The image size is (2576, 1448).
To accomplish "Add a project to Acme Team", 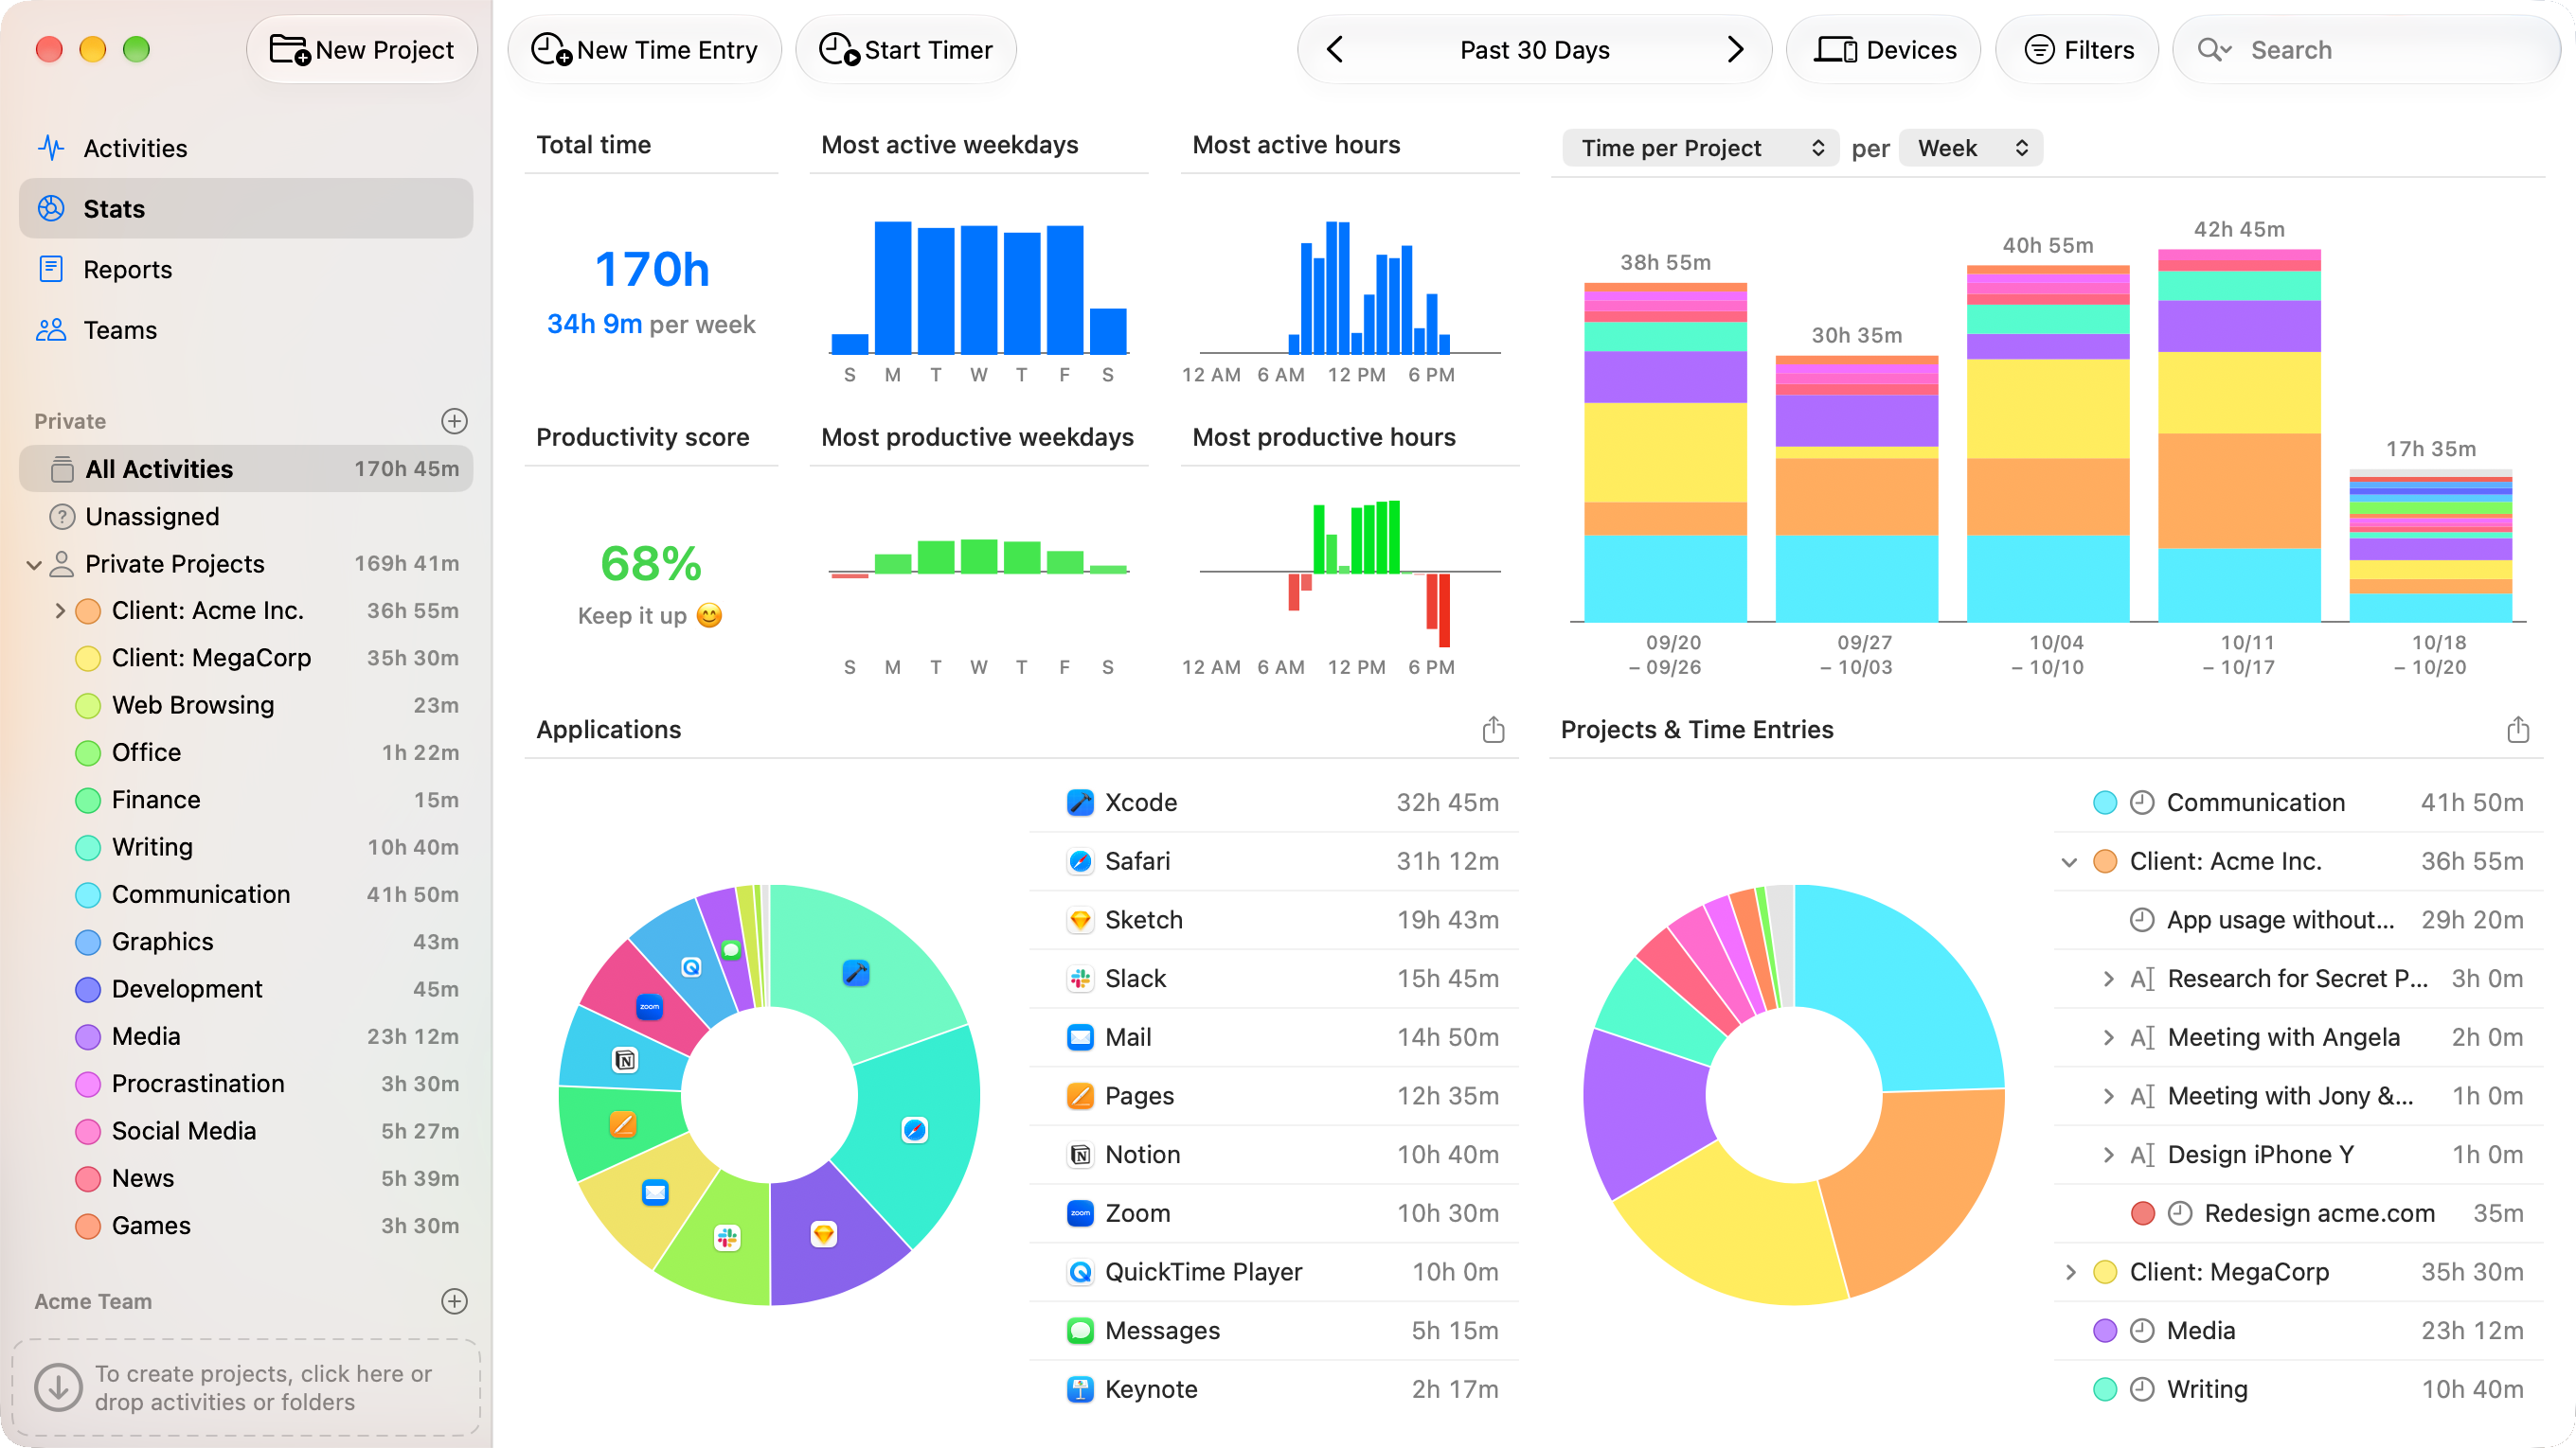I will coord(454,1301).
